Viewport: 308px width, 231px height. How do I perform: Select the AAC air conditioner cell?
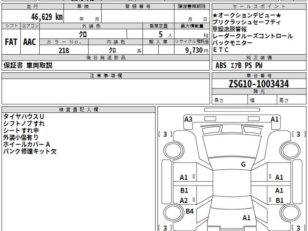[x=30, y=42]
